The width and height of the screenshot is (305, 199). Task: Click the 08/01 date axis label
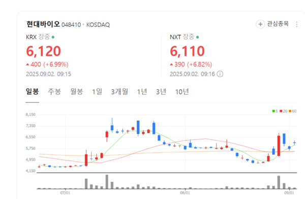pos(185,193)
